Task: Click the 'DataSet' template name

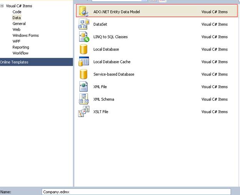Action: tap(100, 24)
